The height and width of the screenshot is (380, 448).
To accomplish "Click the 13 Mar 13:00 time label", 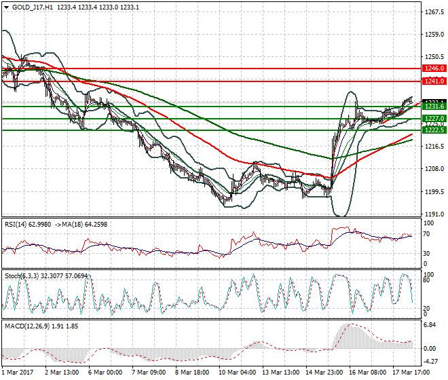I will [x=280, y=373].
